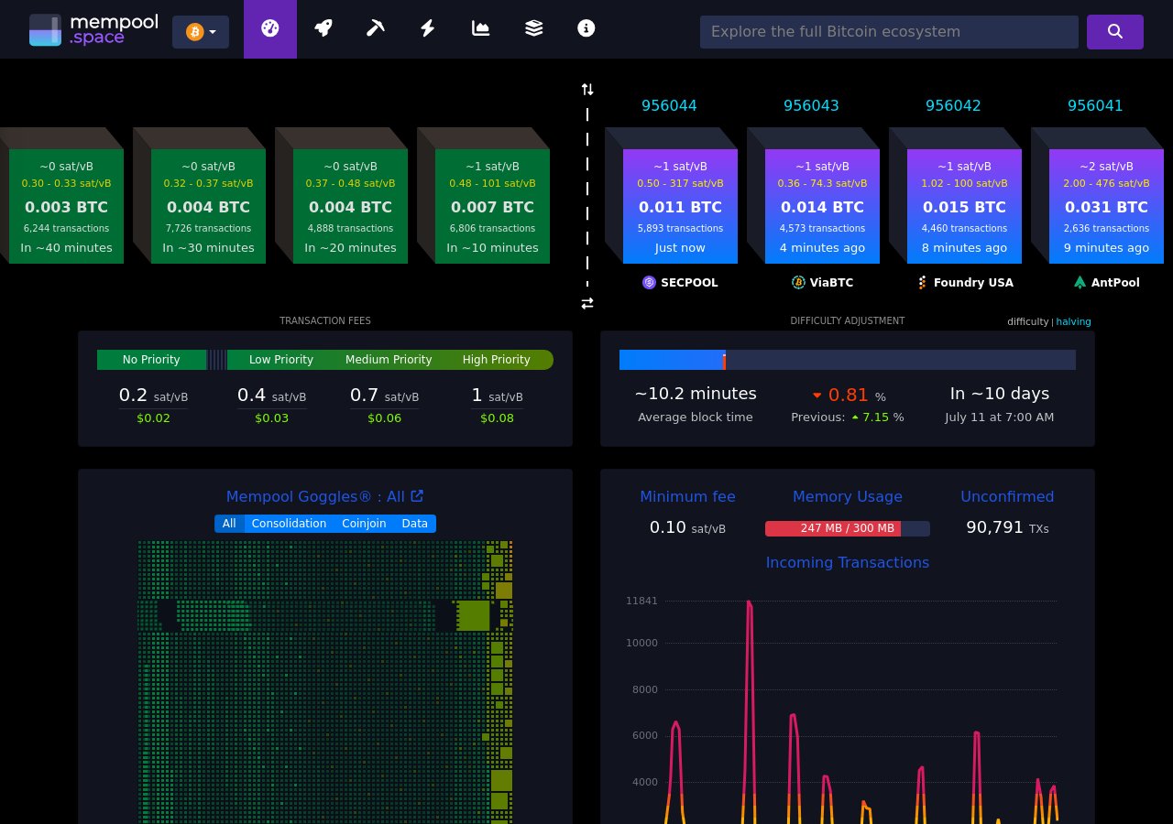Click the tallest 11841 peak in the chart
The height and width of the screenshot is (824, 1173).
749,603
